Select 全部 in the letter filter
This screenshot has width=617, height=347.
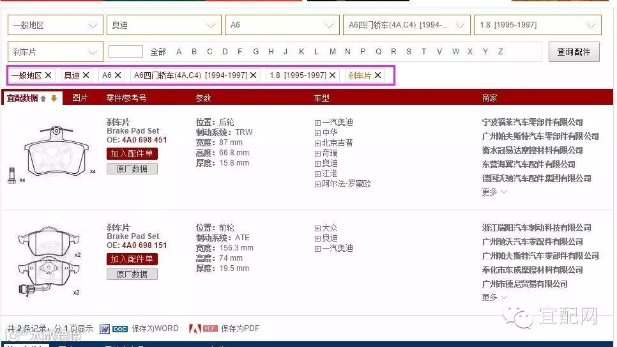(x=158, y=52)
